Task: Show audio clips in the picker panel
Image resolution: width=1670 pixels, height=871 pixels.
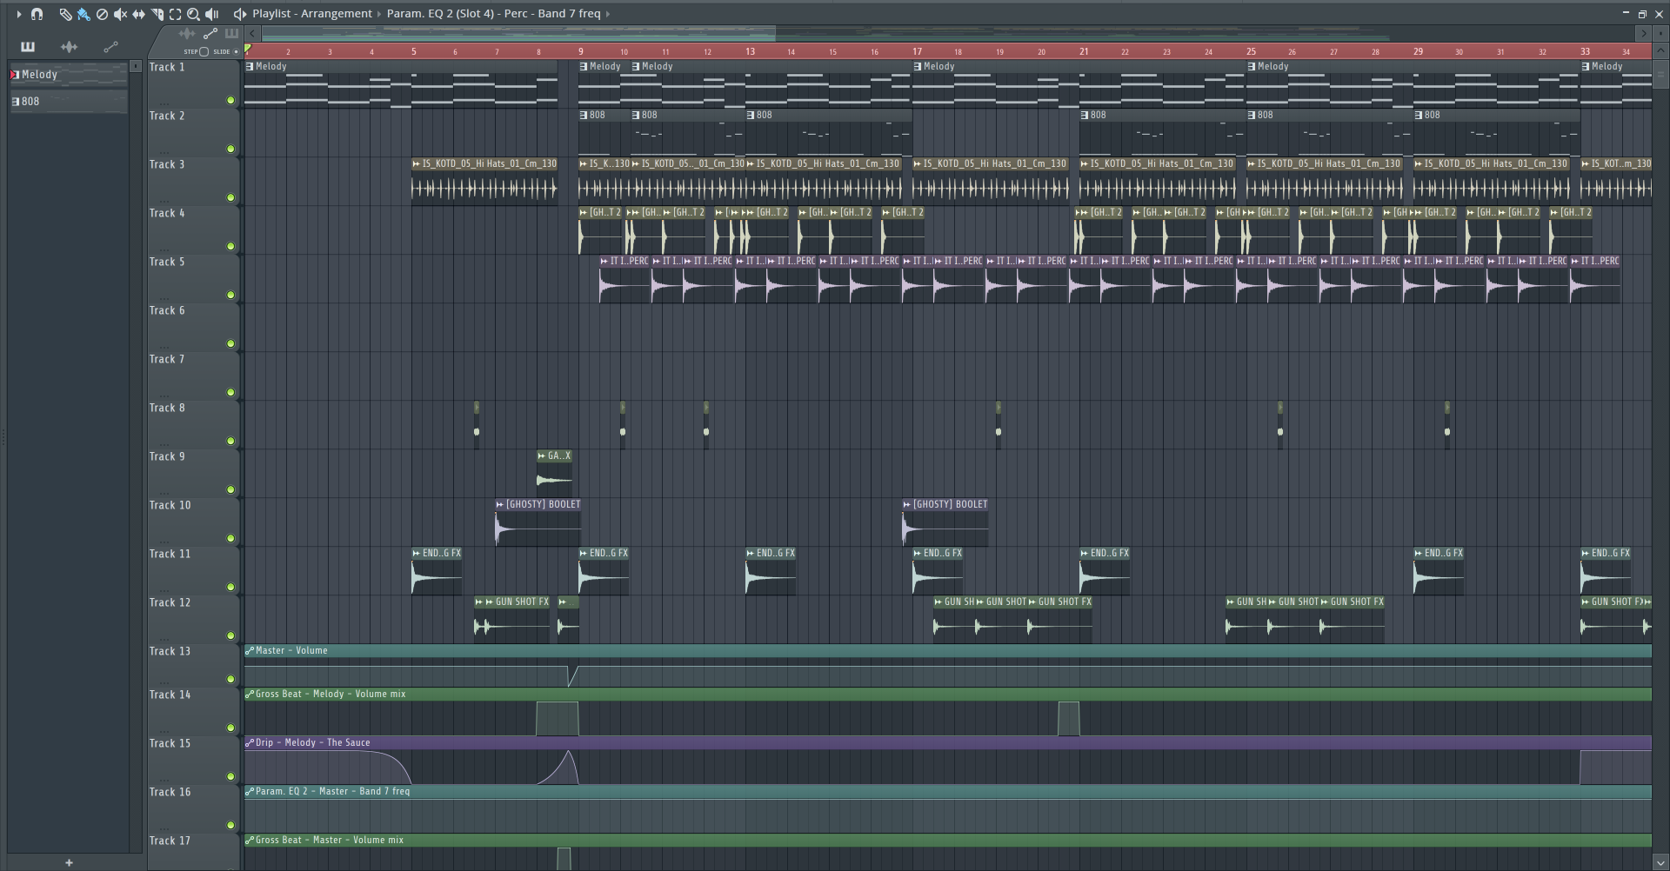Action: pos(70,47)
